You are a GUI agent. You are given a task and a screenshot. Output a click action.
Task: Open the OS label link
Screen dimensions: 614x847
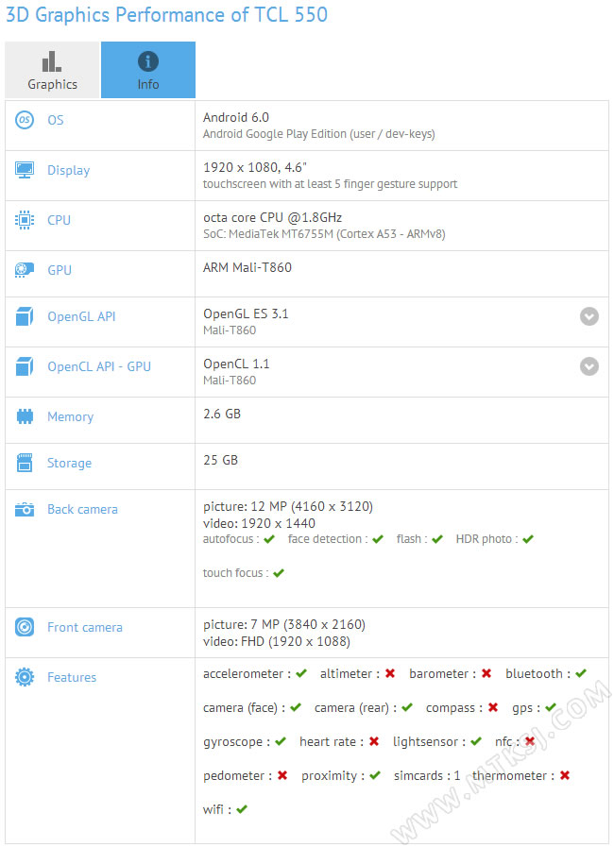pos(56,120)
